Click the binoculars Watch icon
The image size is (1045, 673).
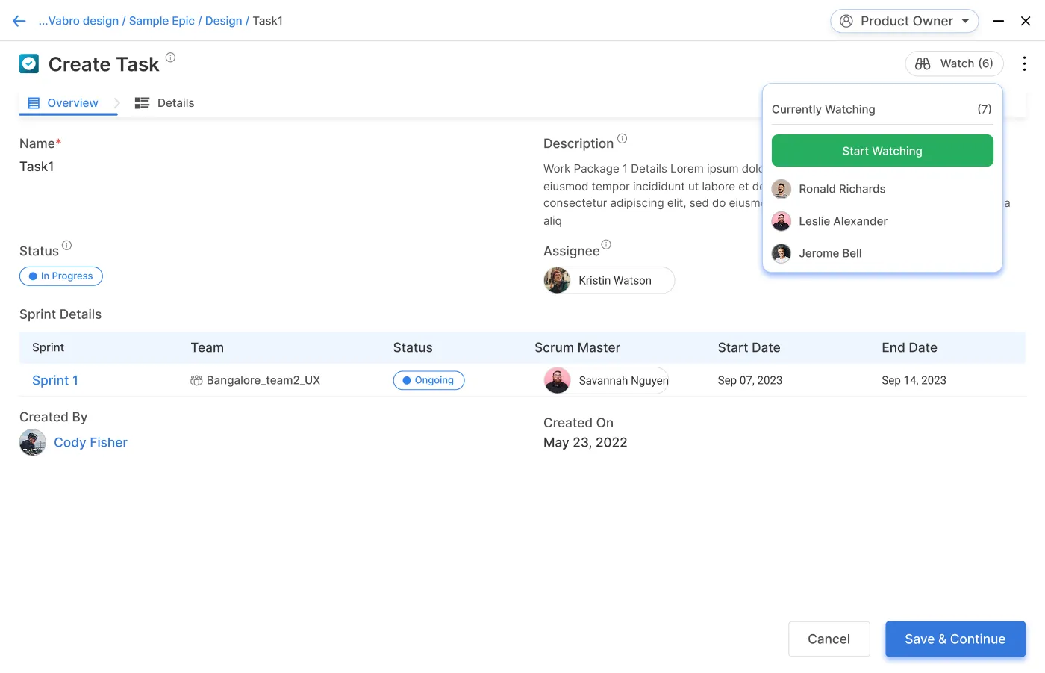pos(923,63)
